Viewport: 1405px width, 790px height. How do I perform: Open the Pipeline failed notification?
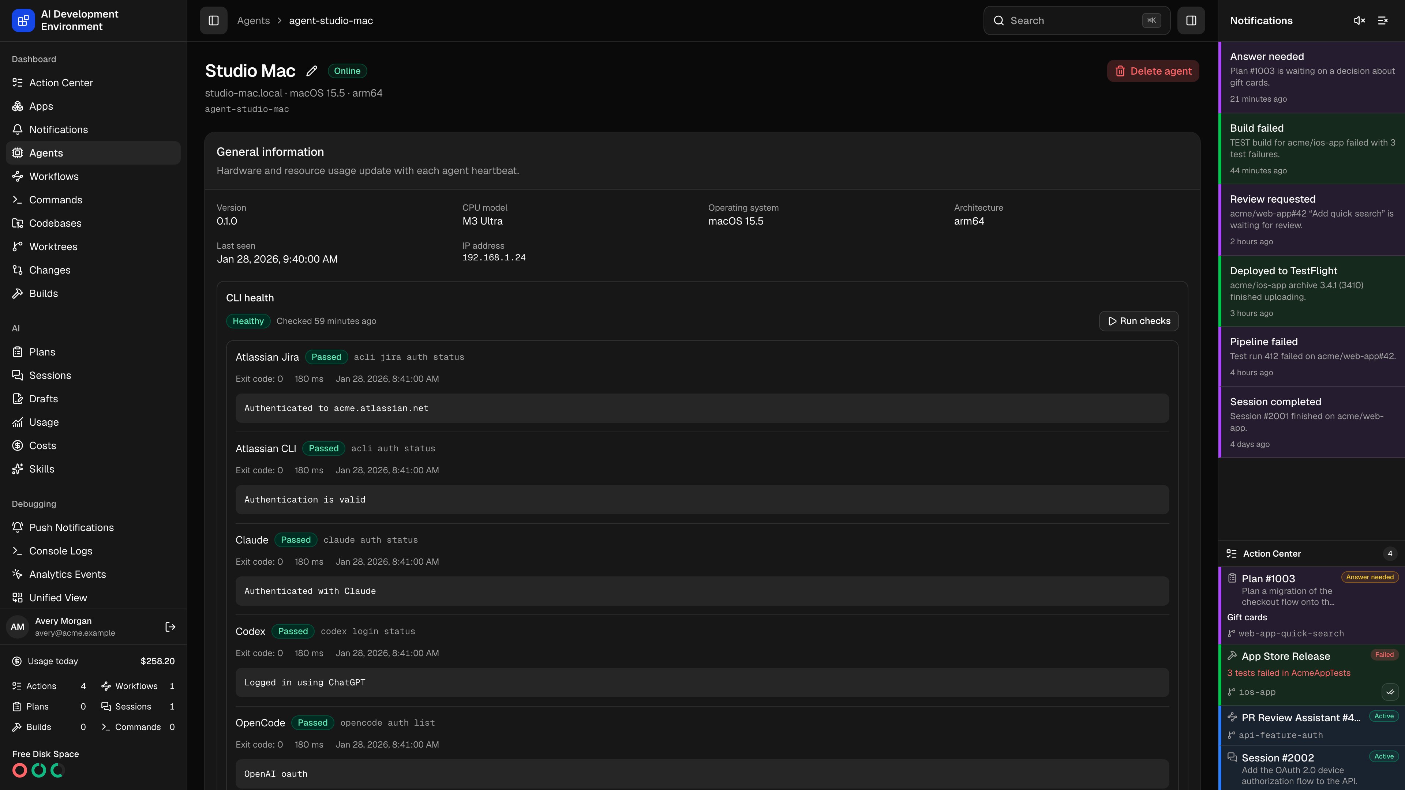point(1312,357)
